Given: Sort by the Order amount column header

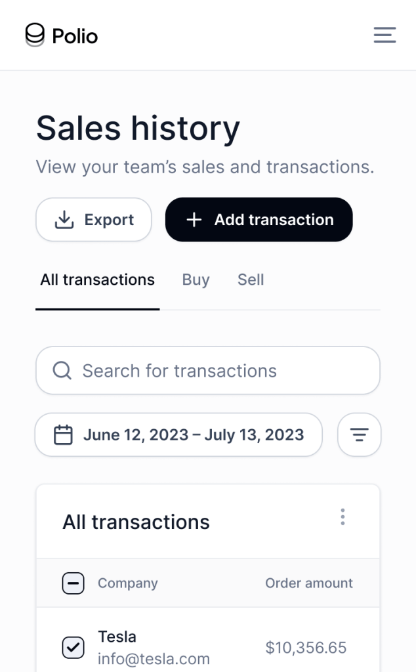Looking at the screenshot, I should 309,583.
